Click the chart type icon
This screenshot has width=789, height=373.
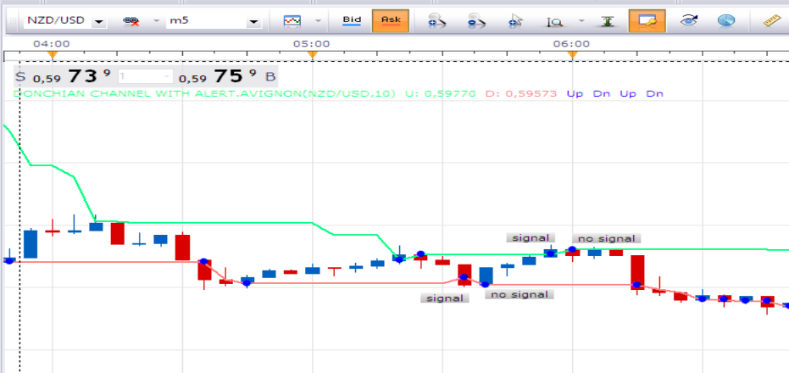(x=292, y=21)
